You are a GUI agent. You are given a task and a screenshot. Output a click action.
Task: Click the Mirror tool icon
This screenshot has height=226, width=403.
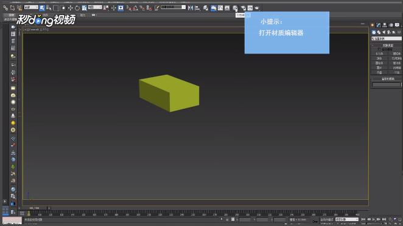click(x=190, y=8)
